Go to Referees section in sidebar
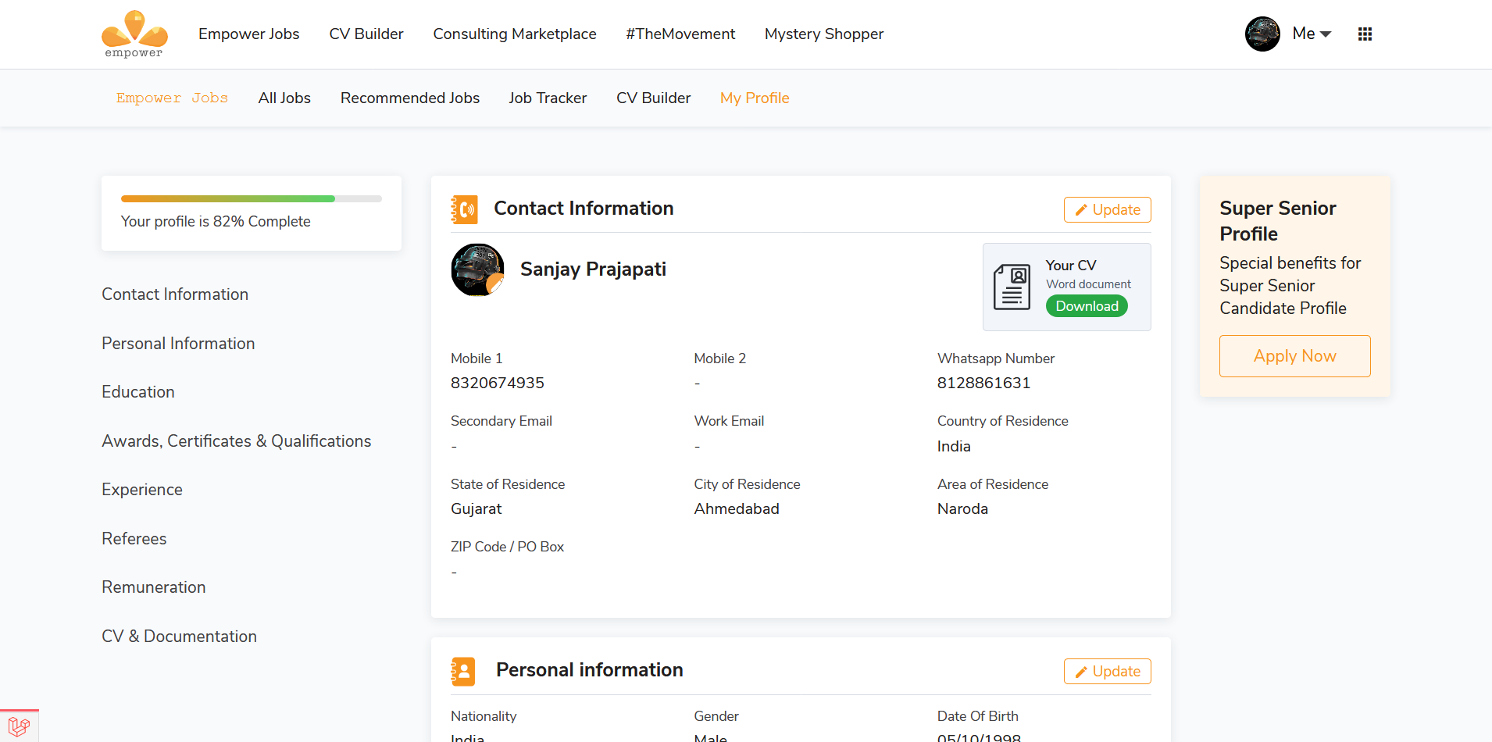This screenshot has height=742, width=1492. pos(134,539)
